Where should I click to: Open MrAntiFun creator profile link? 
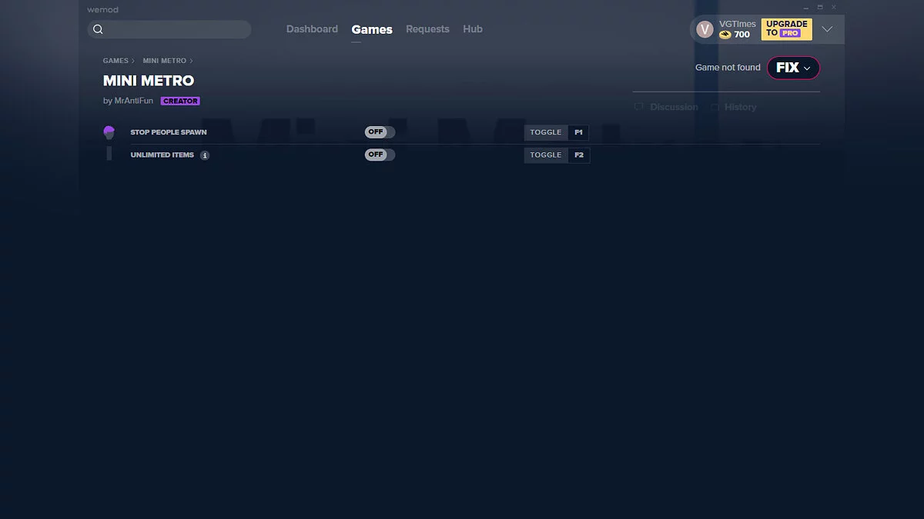coord(133,101)
